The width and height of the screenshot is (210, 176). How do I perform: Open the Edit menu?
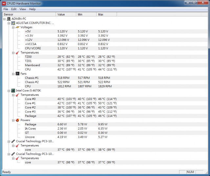(x=14, y=9)
